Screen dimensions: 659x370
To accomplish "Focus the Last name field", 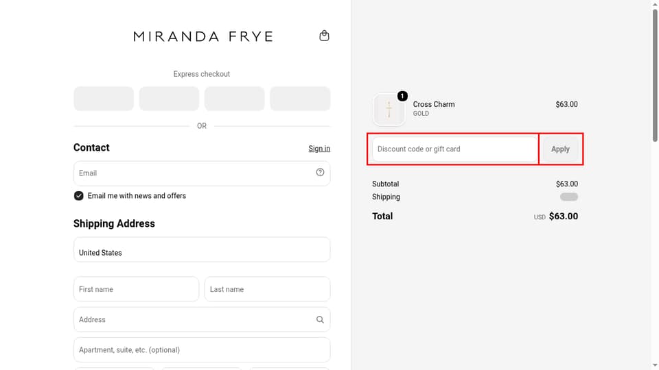I will point(267,289).
